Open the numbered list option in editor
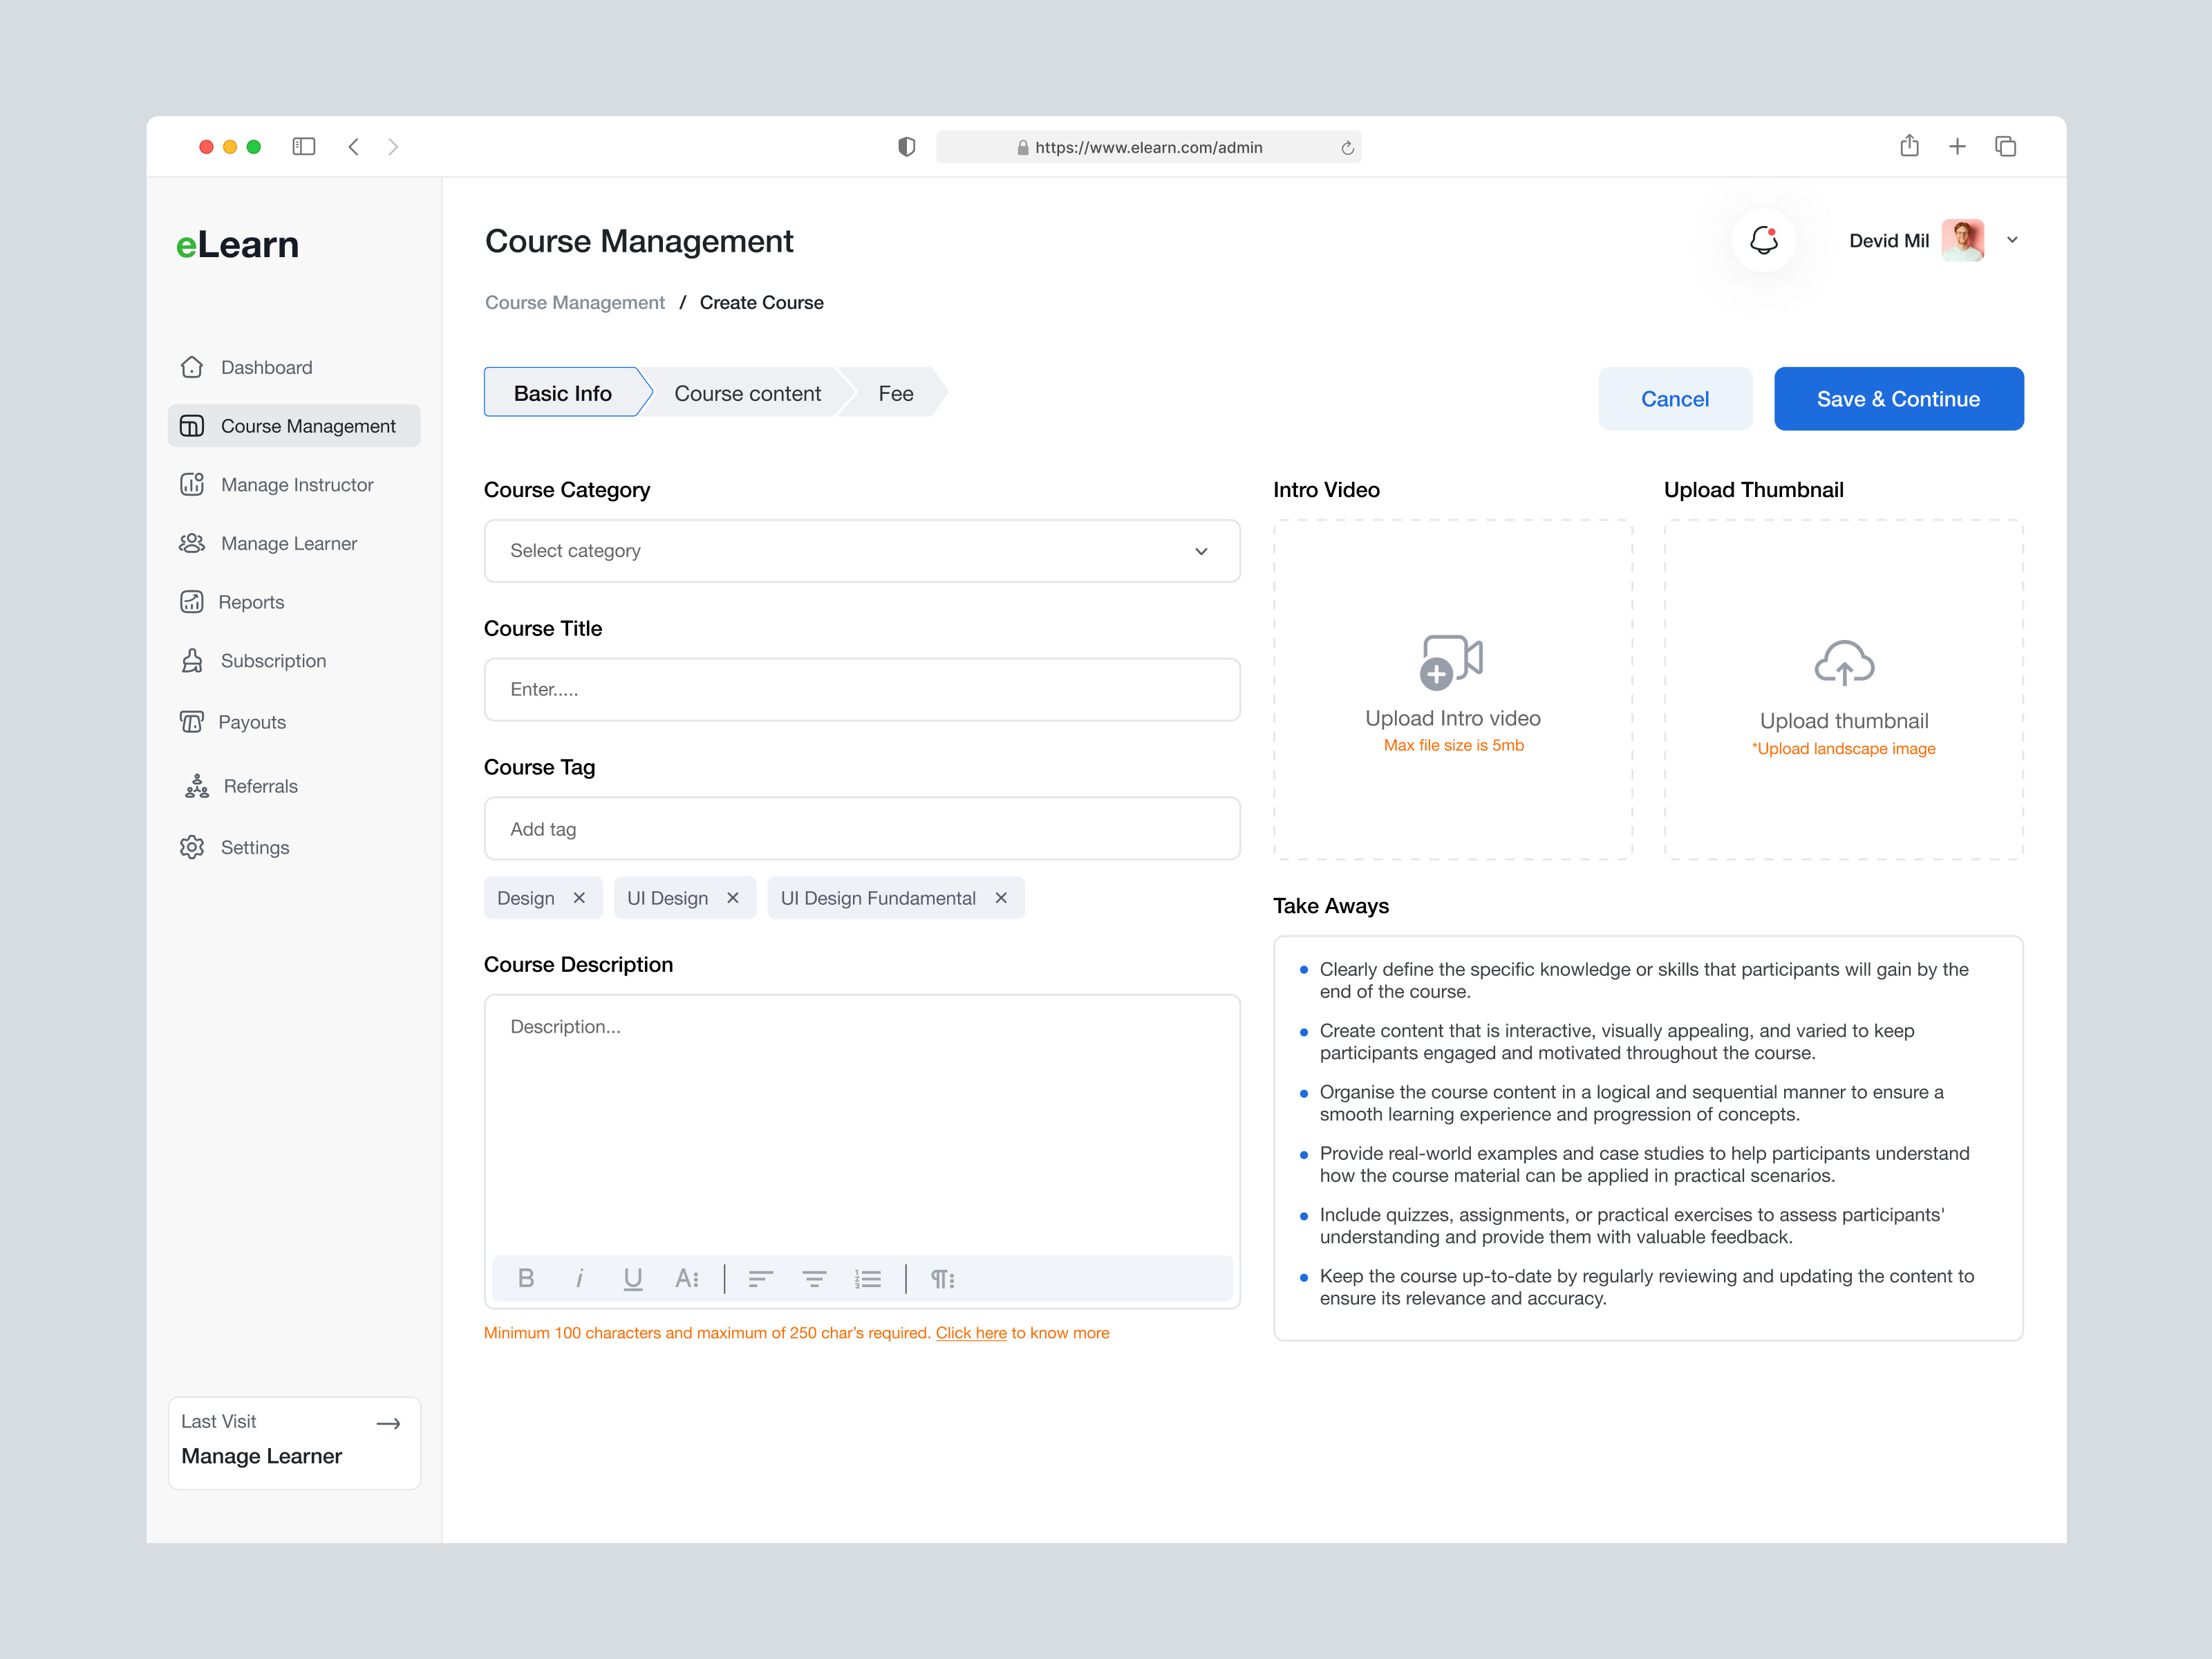The height and width of the screenshot is (1659, 2212). click(867, 1278)
